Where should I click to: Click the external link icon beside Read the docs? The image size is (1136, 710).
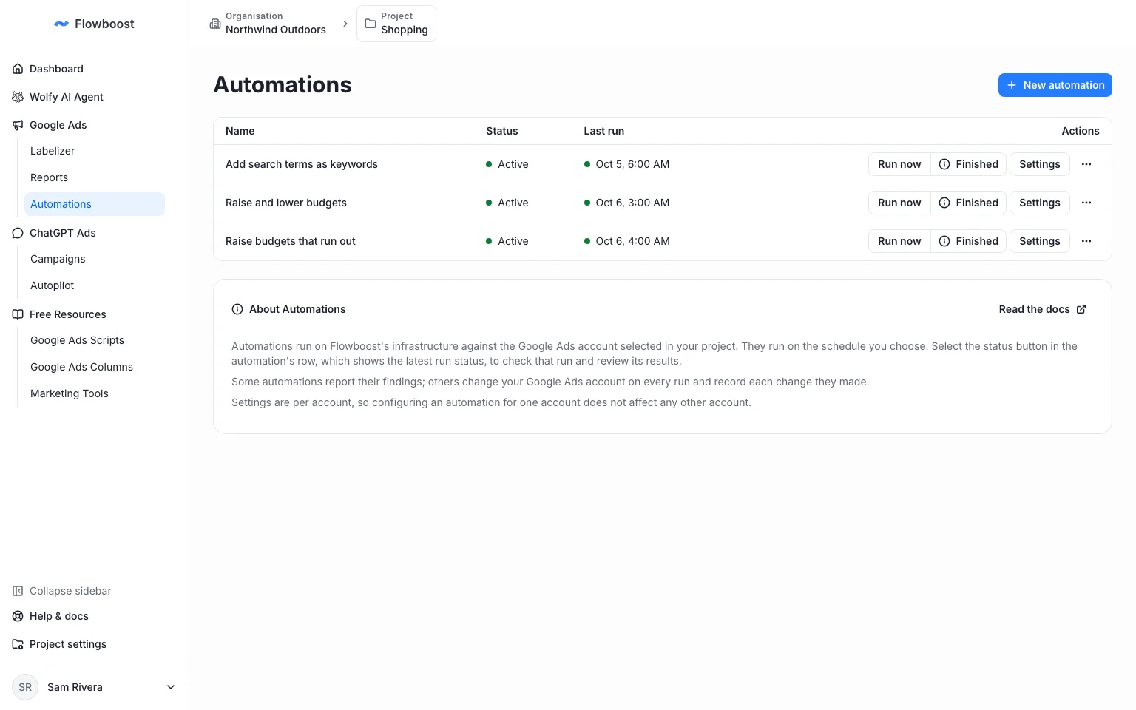pyautogui.click(x=1081, y=309)
